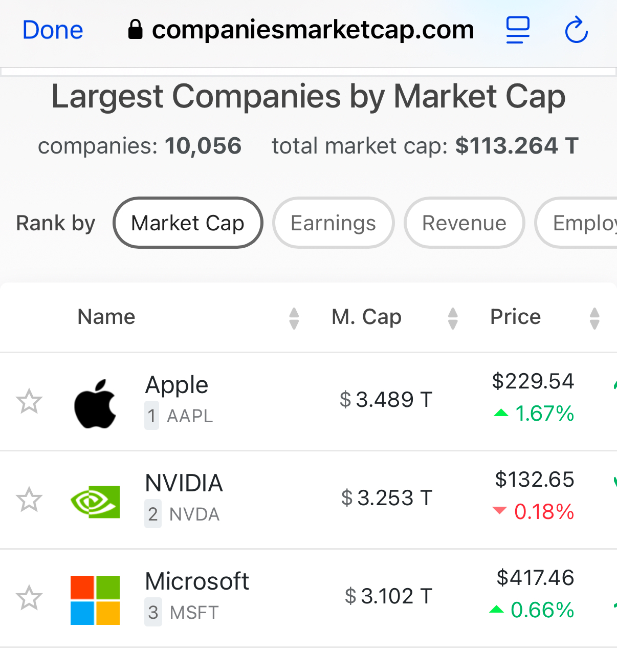Tap the companiesmarketcap.com address field
Image resolution: width=617 pixels, height=650 pixels.
[x=301, y=30]
